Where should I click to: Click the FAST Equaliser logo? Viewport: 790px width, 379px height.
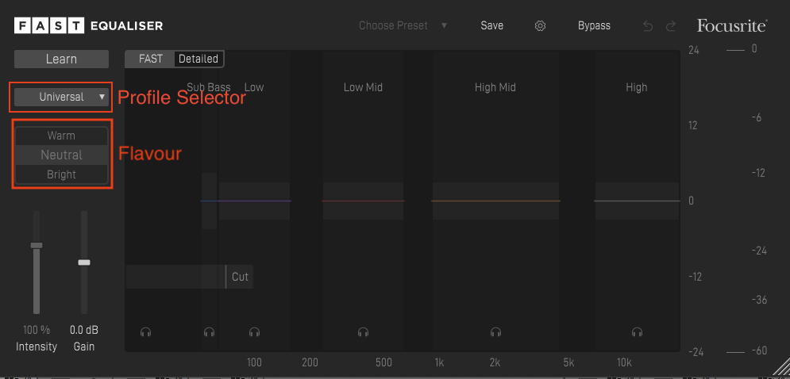pyautogui.click(x=89, y=25)
